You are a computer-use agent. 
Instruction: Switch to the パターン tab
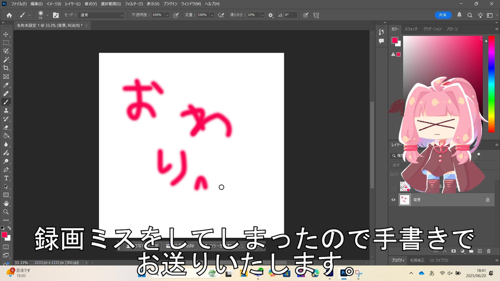pyautogui.click(x=453, y=29)
